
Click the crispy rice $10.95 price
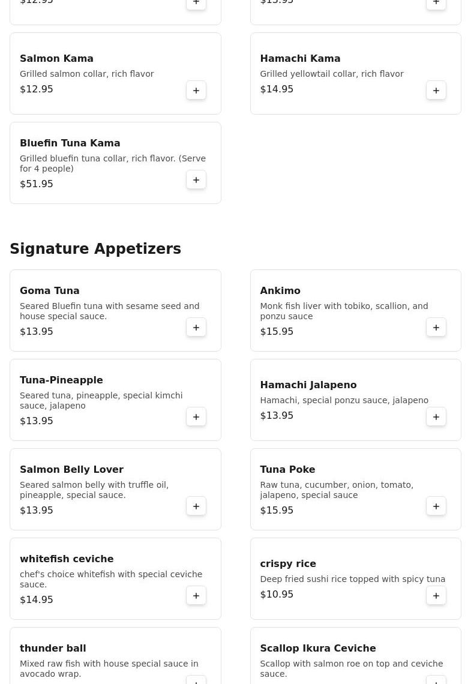pyautogui.click(x=277, y=595)
